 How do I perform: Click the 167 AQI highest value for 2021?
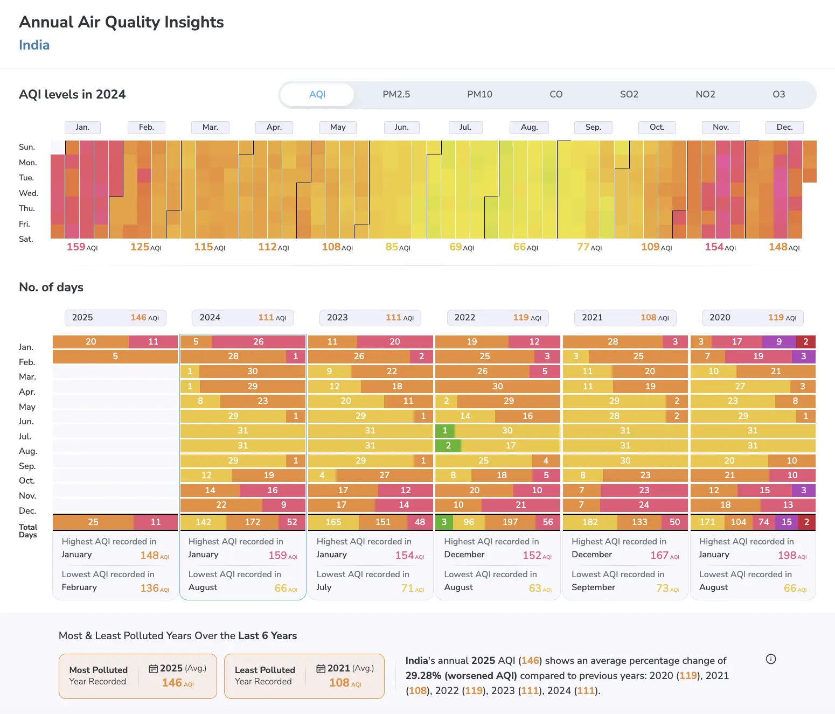664,555
